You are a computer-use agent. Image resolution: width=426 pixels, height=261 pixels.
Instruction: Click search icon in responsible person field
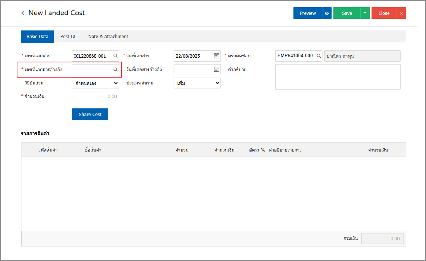(319, 56)
